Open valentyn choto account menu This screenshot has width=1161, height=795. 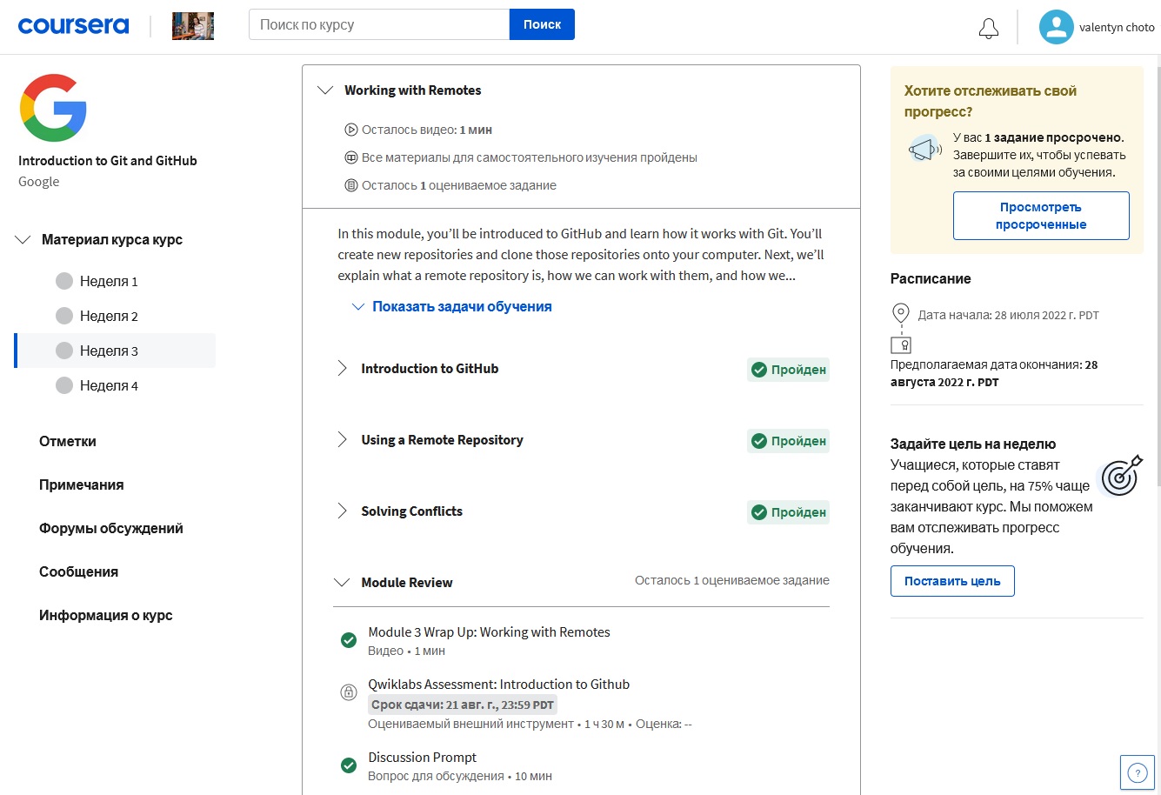(1117, 27)
